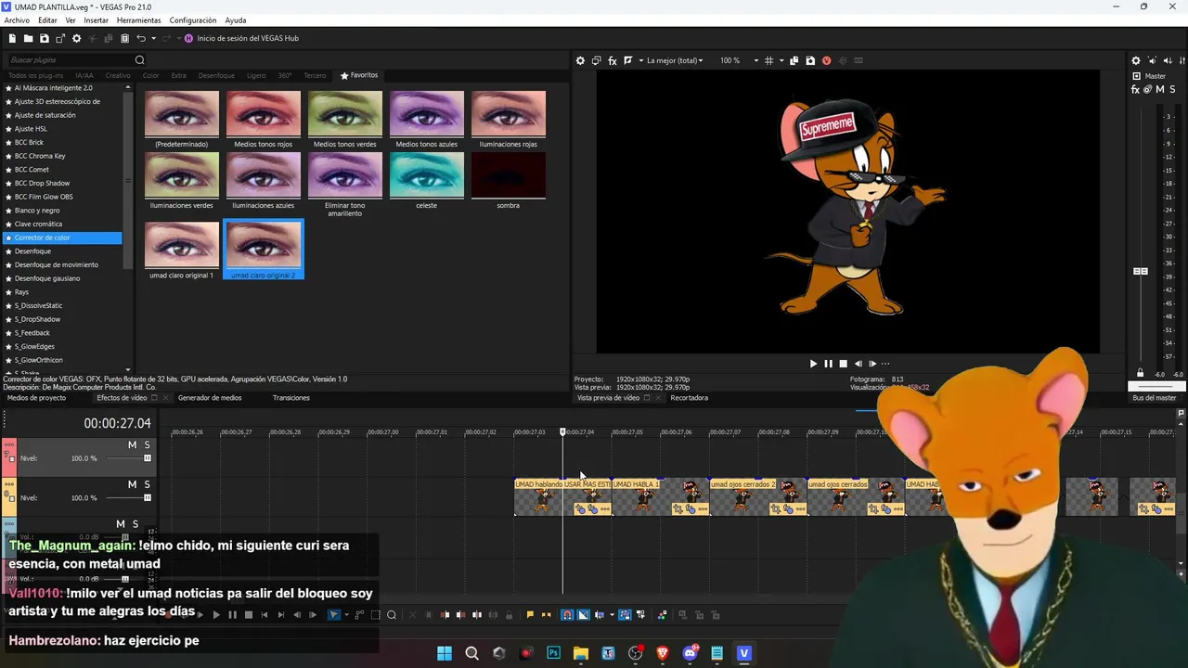The height and width of the screenshot is (668, 1188).
Task: Open video preview settings gear
Action: [x=580, y=60]
